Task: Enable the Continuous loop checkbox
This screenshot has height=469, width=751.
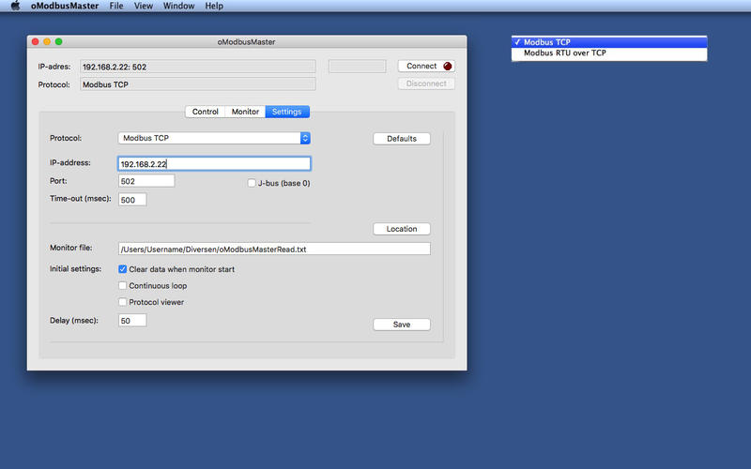Action: [x=123, y=286]
